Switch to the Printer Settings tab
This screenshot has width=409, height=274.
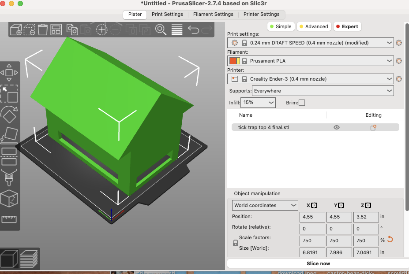(261, 15)
